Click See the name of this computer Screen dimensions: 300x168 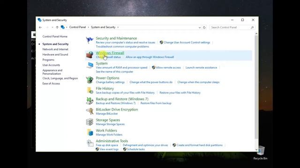(114, 71)
